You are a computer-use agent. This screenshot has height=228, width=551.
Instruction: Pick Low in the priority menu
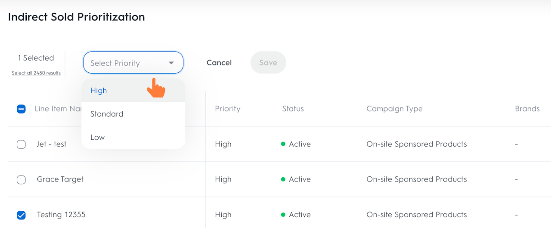pos(98,138)
